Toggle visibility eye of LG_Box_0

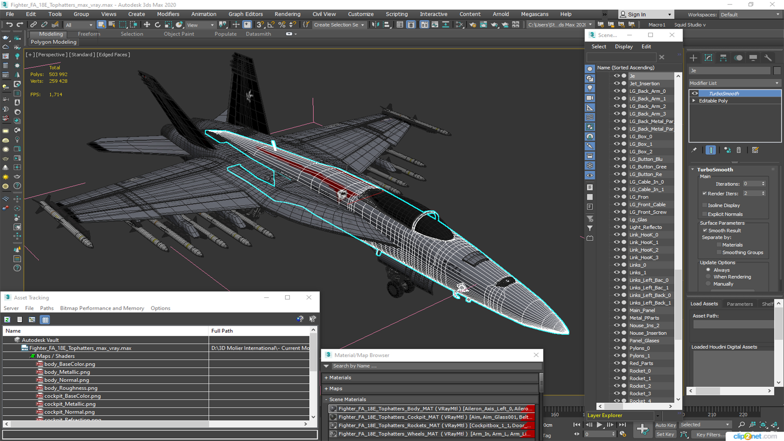617,136
